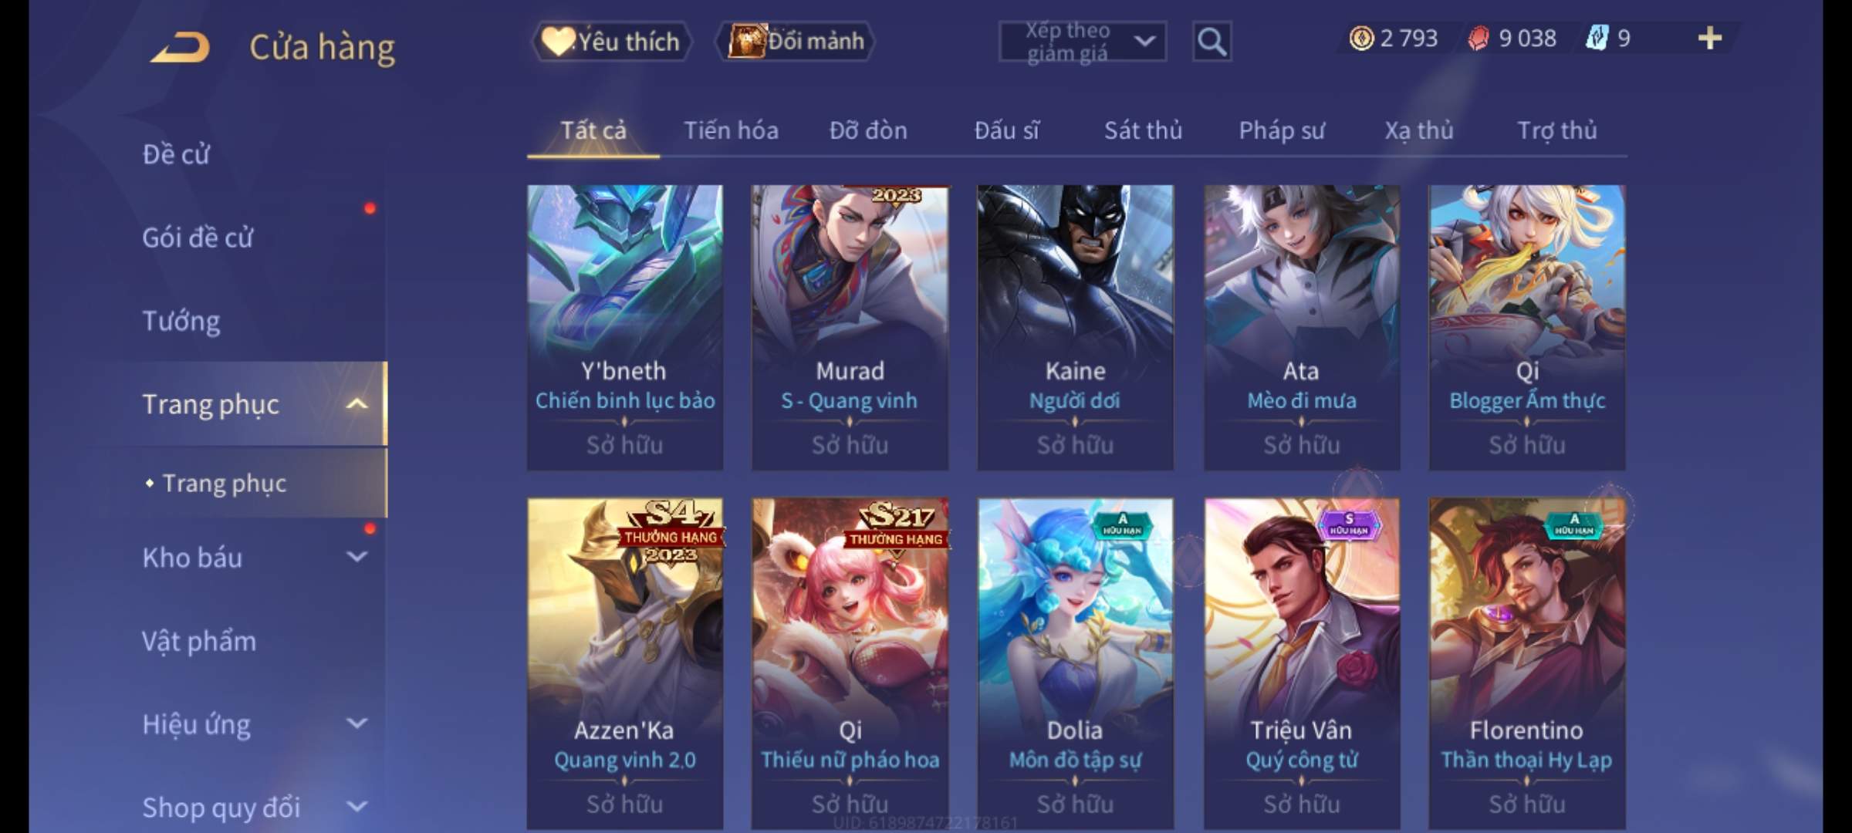Switch to the Tiến hóa tab
1852x833 pixels.
tap(731, 130)
